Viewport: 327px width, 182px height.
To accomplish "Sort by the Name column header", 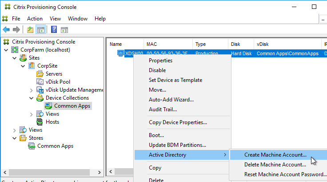I will click(x=125, y=44).
